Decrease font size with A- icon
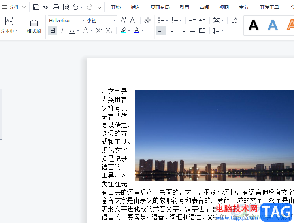Screen dimensions: 294x223 pyautogui.click(x=133, y=20)
